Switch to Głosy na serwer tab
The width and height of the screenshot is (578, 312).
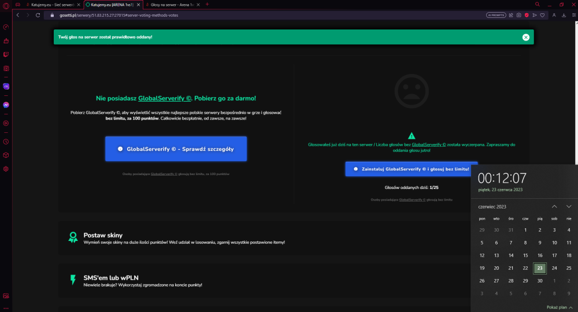pos(172,5)
